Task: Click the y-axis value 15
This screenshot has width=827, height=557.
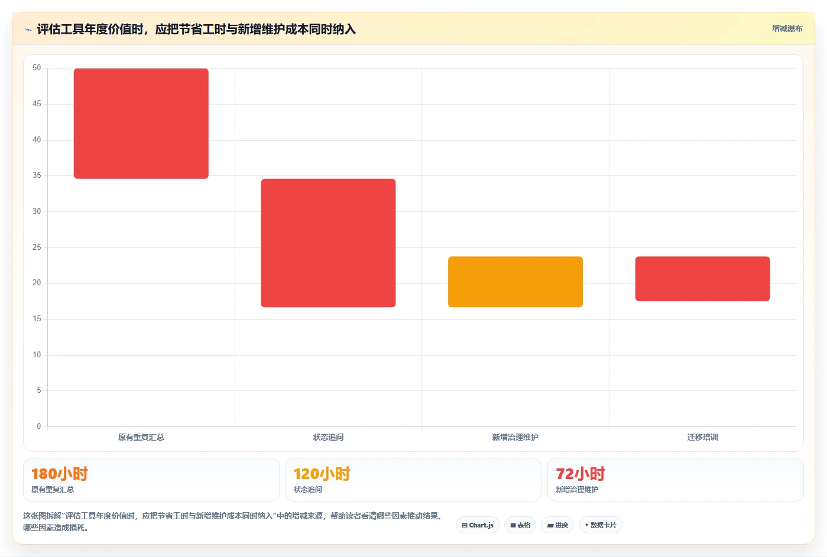Action: coord(37,319)
